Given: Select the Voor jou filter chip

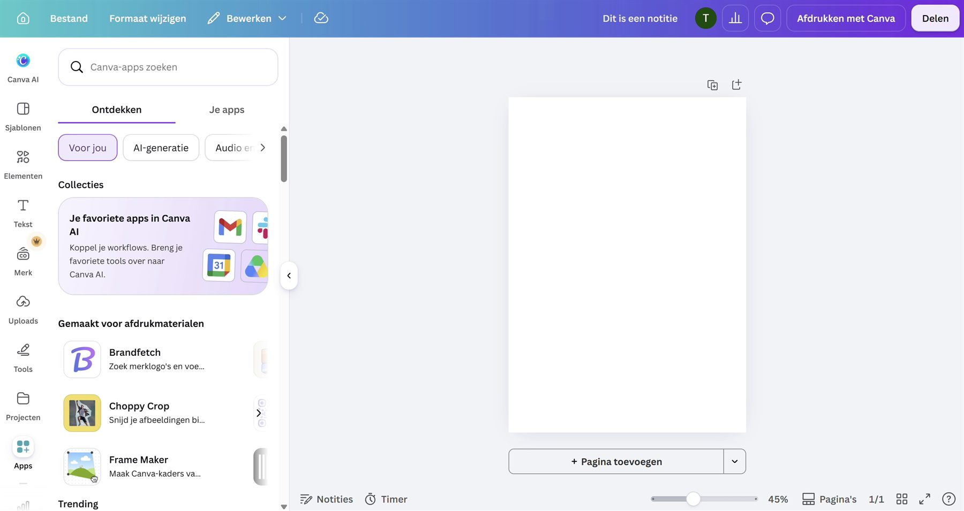Looking at the screenshot, I should (88, 148).
